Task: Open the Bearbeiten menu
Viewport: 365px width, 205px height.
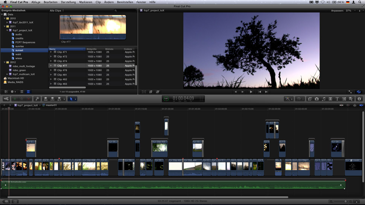Action: [50, 2]
